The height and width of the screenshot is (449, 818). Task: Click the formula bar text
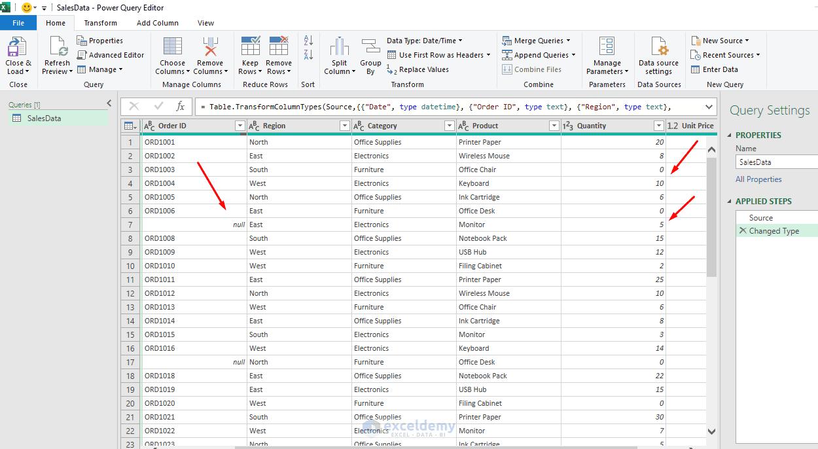436,107
